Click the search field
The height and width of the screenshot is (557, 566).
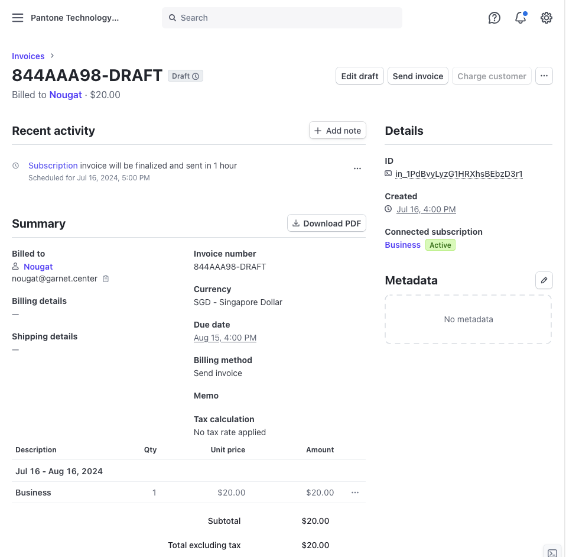pyautogui.click(x=282, y=18)
